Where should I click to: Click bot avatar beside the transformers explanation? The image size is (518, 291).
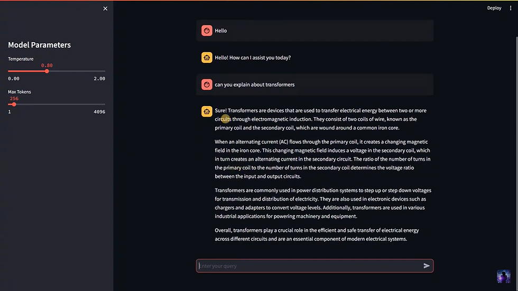(x=207, y=111)
